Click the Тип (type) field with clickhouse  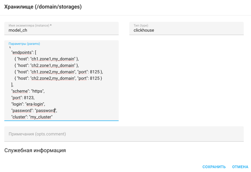186,30
